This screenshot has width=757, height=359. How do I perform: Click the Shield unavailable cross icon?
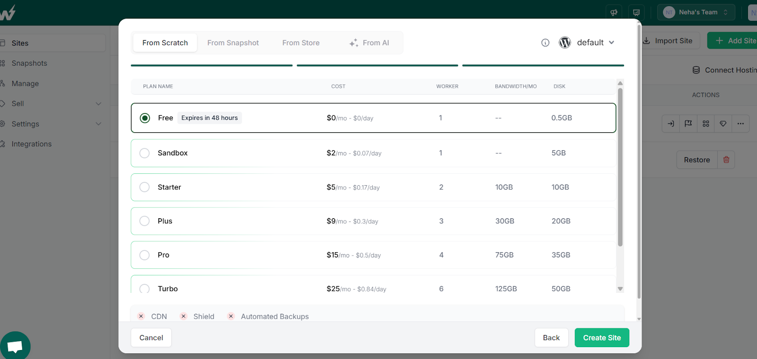coord(184,316)
